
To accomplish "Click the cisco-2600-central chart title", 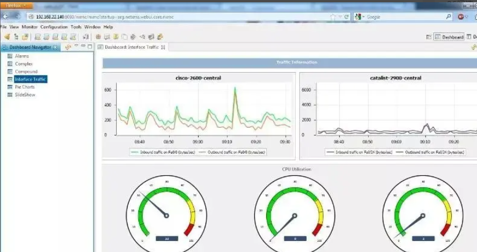I will tap(198, 78).
